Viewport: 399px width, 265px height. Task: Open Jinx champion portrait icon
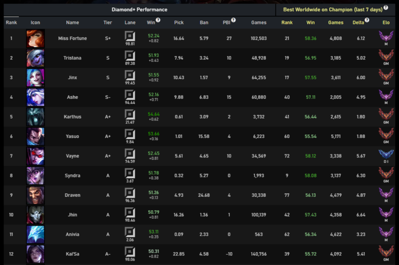[35, 78]
